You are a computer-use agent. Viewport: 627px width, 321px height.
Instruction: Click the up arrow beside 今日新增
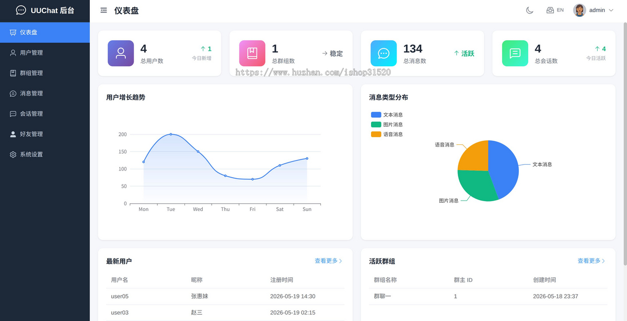(x=203, y=49)
